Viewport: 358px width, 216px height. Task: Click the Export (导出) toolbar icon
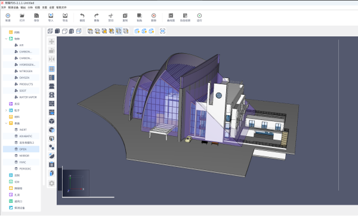tap(65, 16)
